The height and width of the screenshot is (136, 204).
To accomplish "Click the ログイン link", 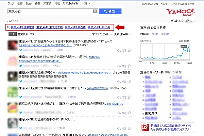I will click(x=189, y=20).
